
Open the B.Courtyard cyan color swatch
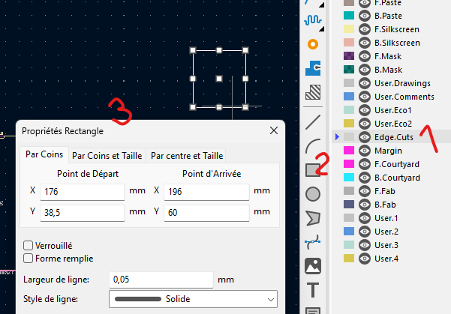(349, 178)
